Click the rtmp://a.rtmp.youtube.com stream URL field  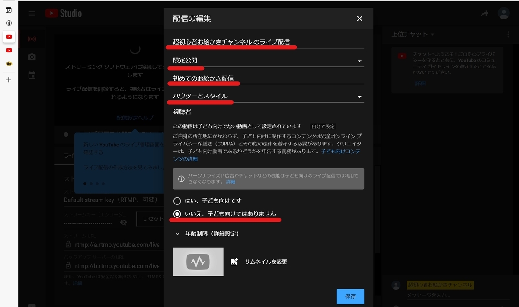117,245
